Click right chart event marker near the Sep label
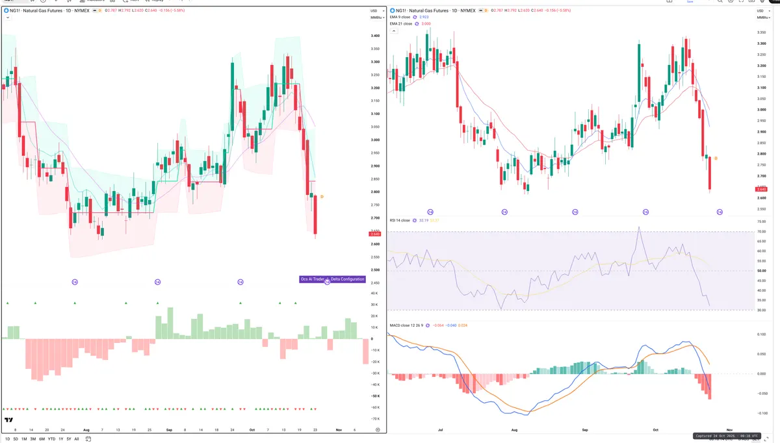780x443 pixels. click(x=575, y=212)
